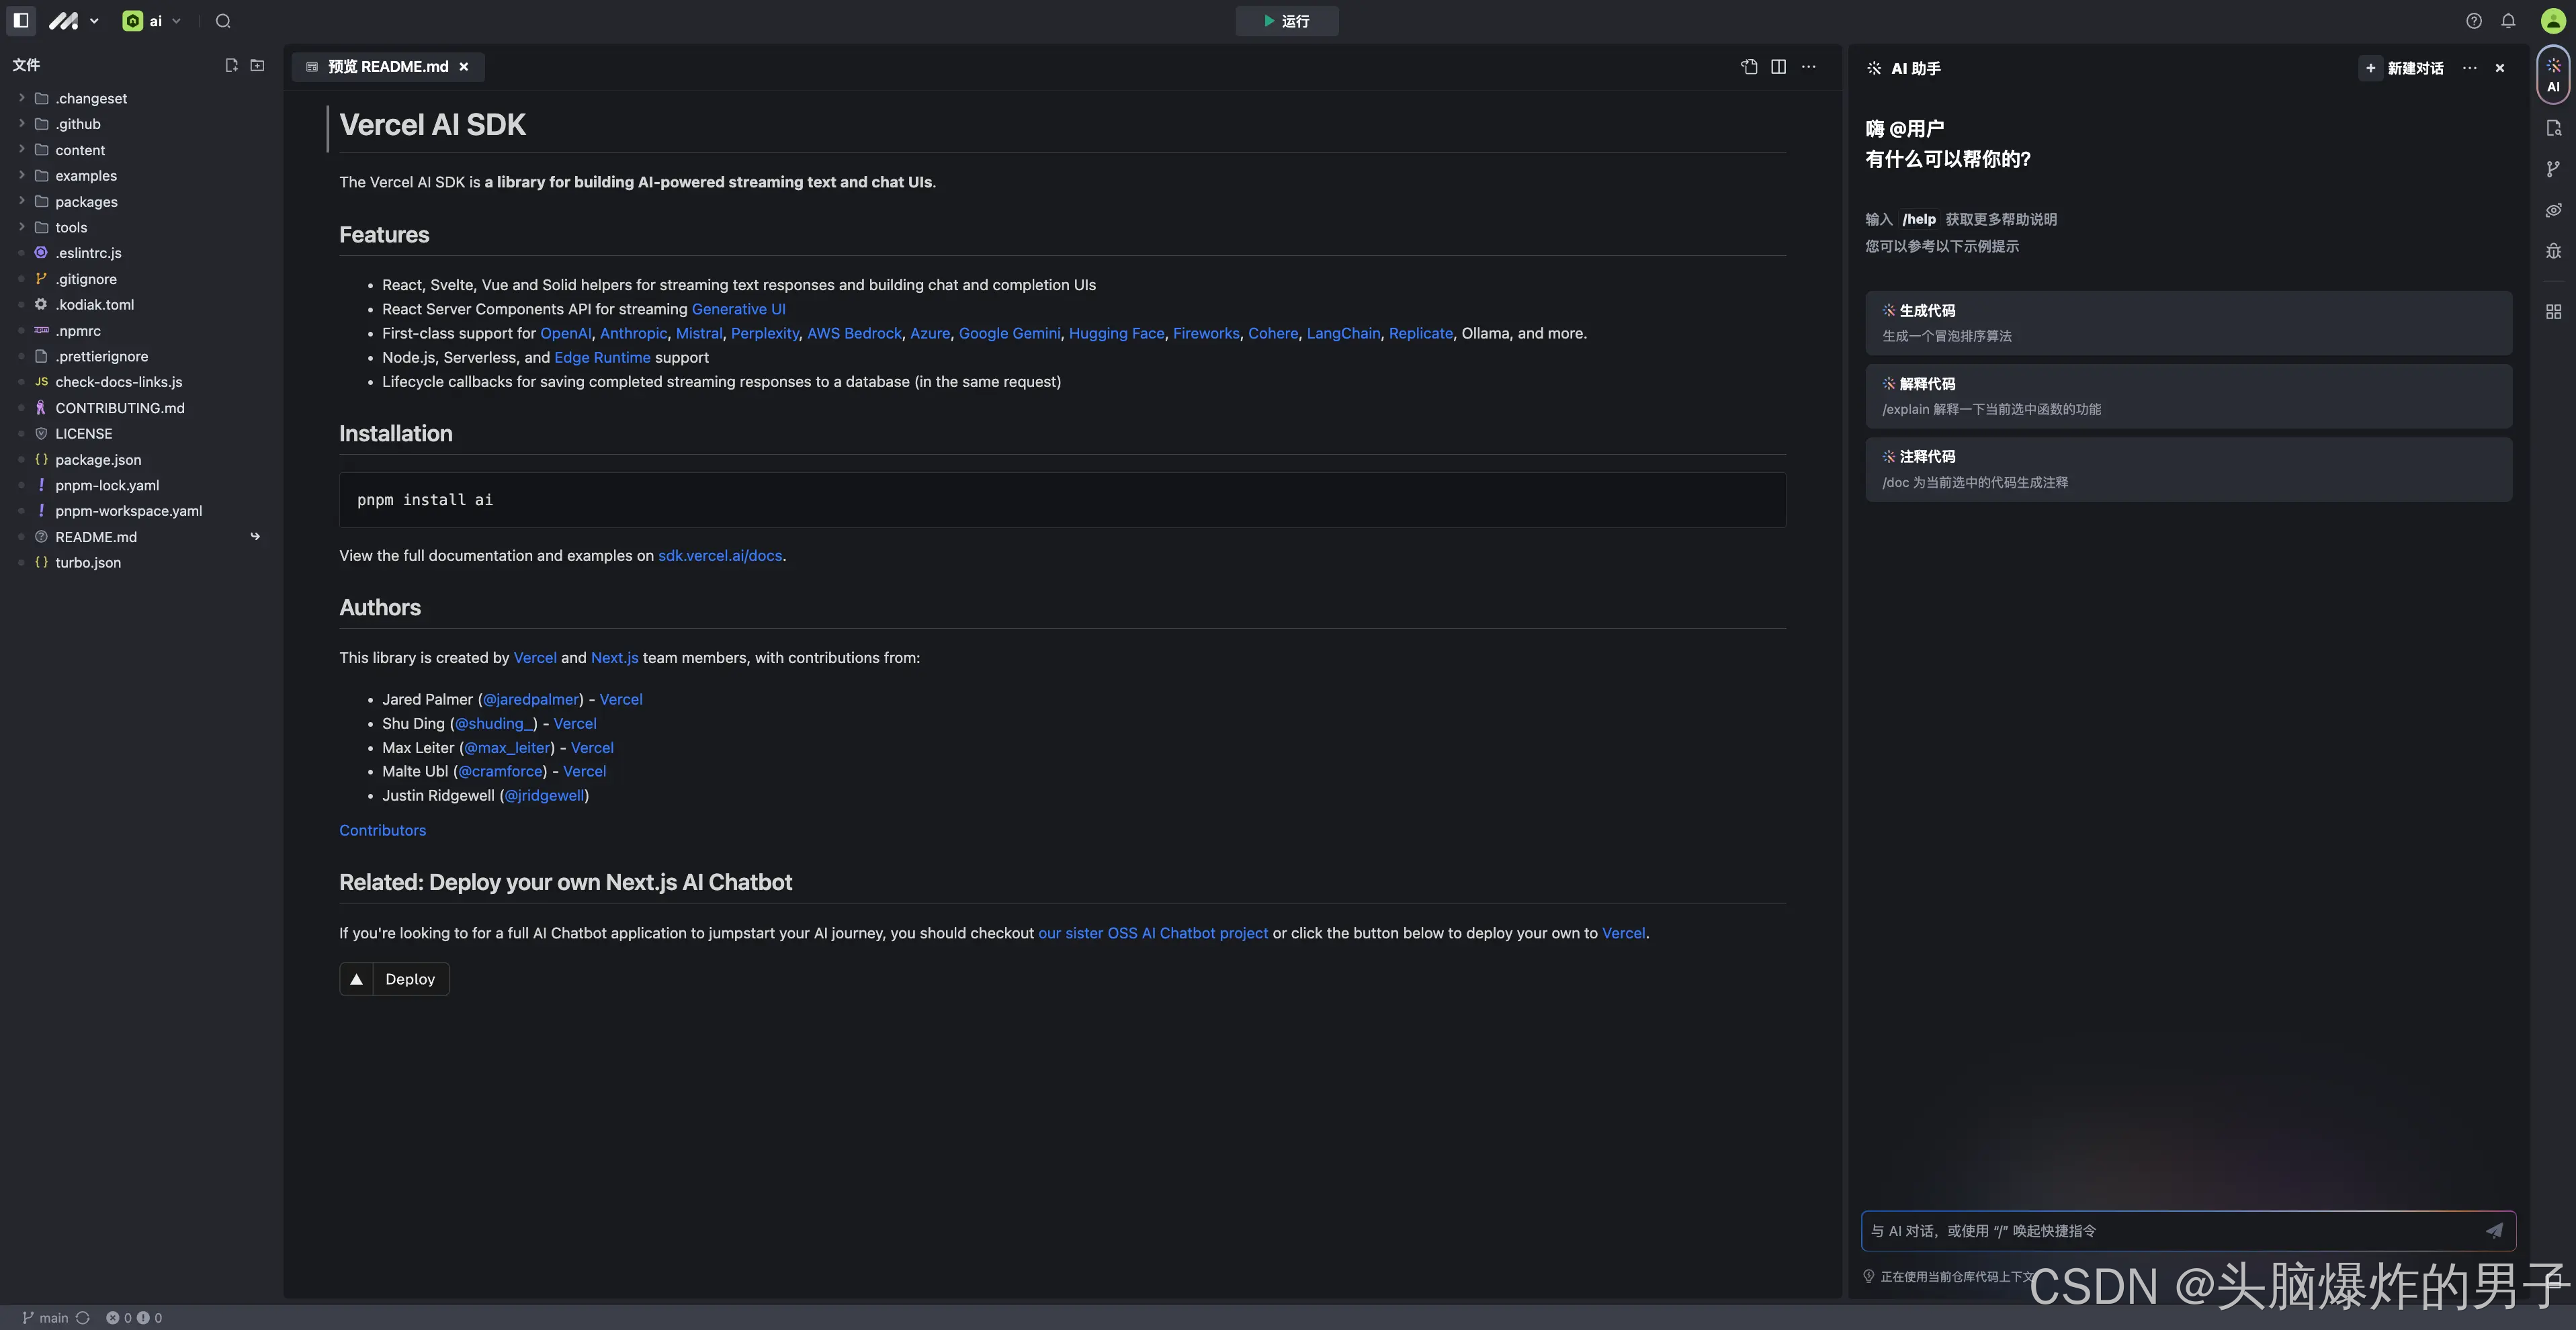Expand the examples folder

click(86, 176)
